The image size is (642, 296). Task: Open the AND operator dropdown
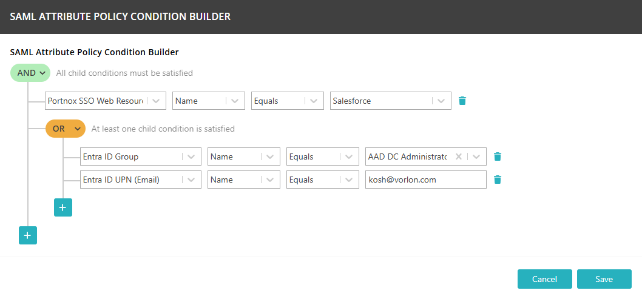click(x=30, y=73)
